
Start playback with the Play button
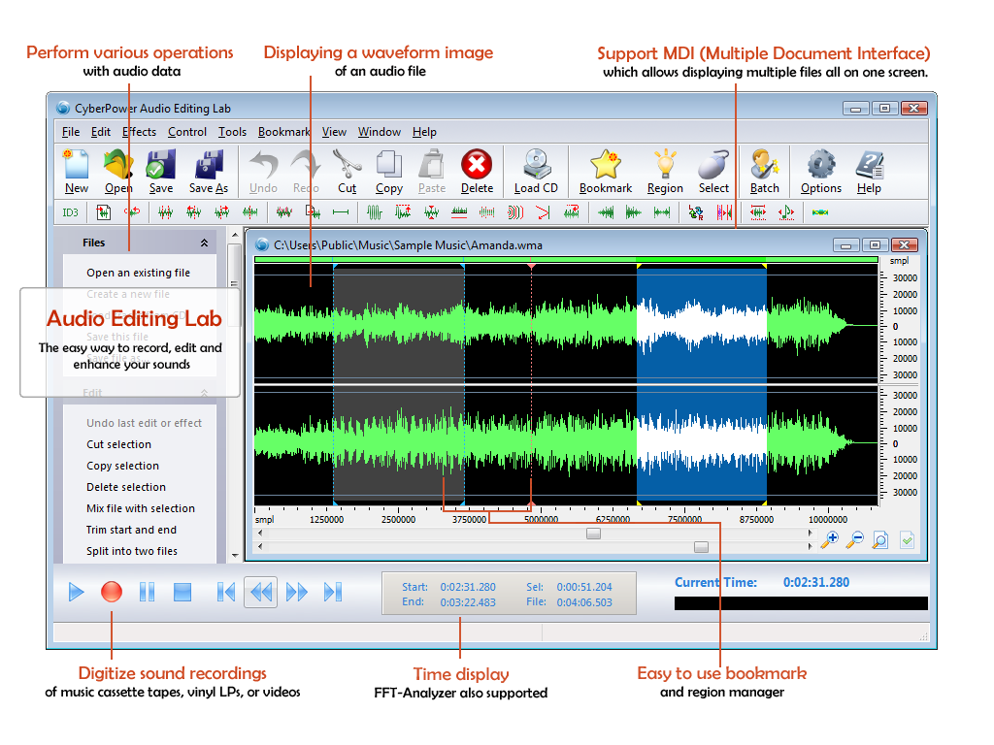tap(76, 592)
